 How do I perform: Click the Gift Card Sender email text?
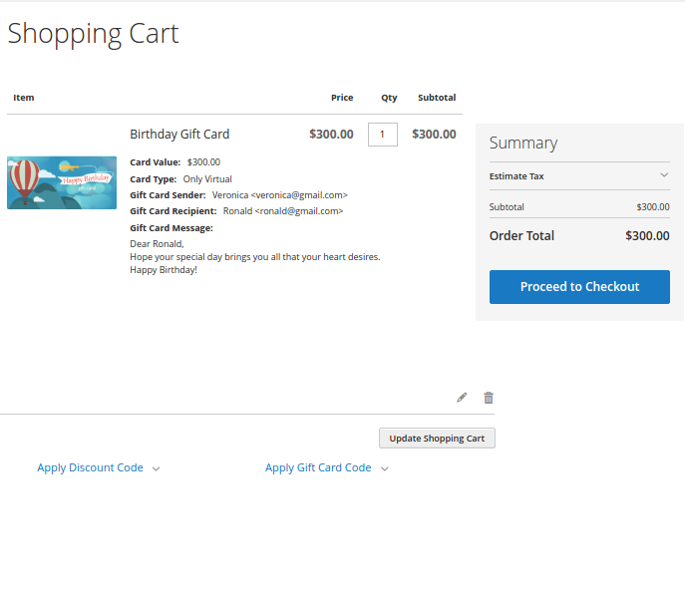tap(279, 195)
